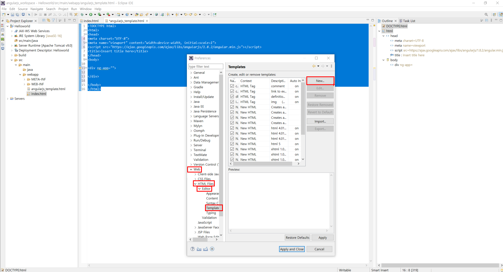Toggle checkbox of first 'Creates a...' New HTML row
The image size is (503, 272).
pyautogui.click(x=232, y=107)
